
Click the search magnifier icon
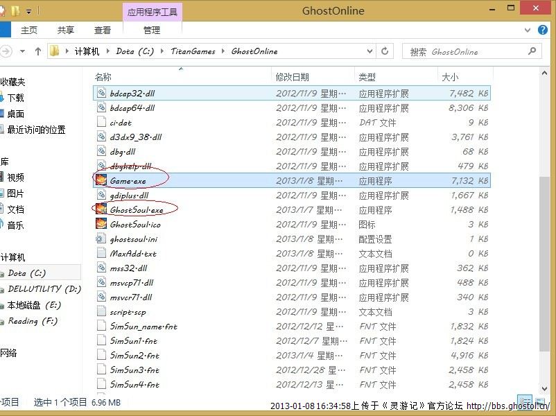[532, 51]
